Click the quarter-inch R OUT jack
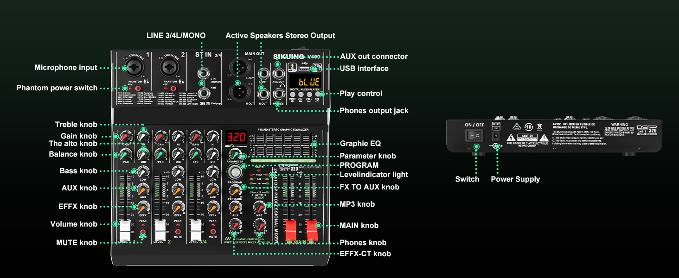Screen dimensions: 679x278 [263, 95]
